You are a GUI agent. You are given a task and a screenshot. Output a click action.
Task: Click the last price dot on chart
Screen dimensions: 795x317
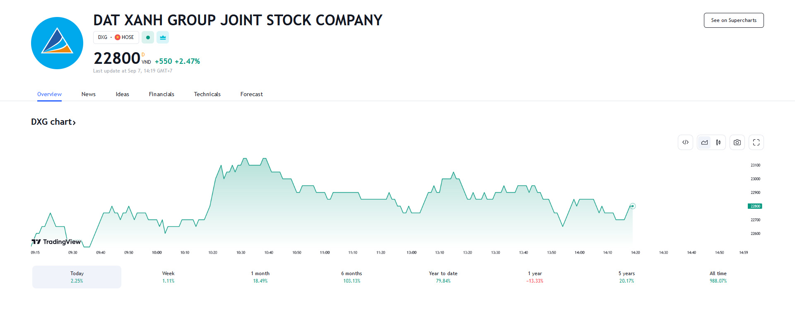coord(633,206)
